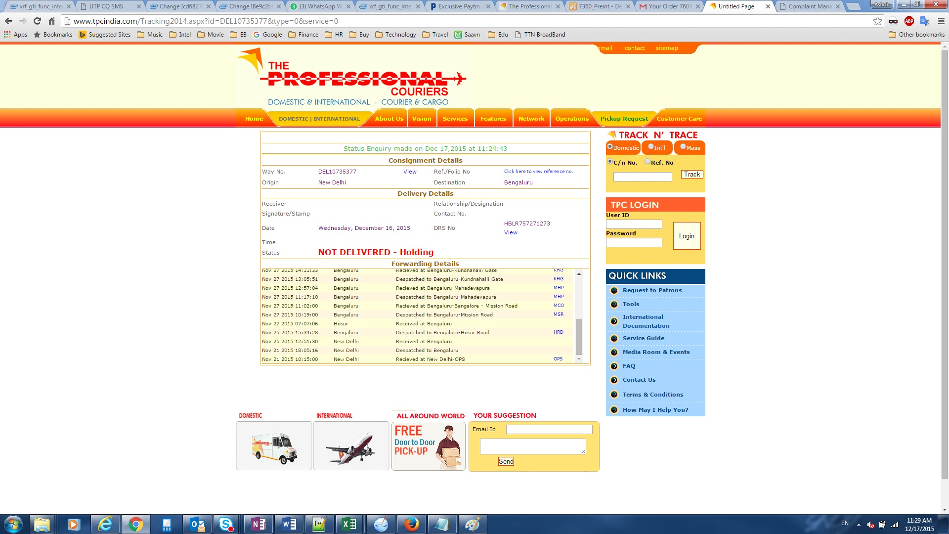949x534 pixels.
Task: Open Paint from the taskbar
Action: click(x=472, y=524)
